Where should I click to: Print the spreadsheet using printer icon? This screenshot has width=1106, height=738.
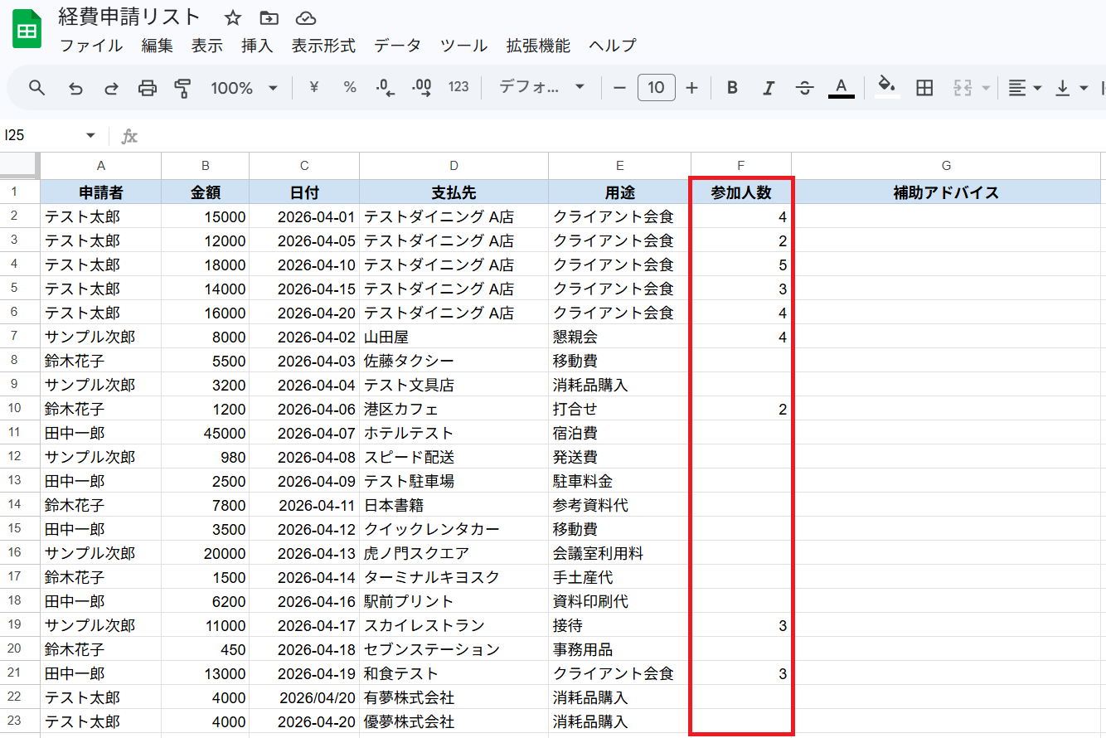pyautogui.click(x=147, y=87)
